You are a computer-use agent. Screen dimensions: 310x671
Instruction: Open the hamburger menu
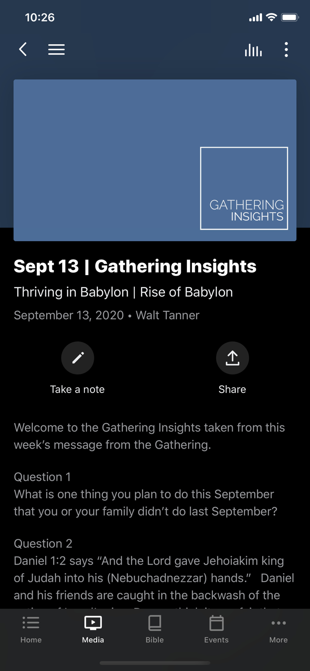56,50
